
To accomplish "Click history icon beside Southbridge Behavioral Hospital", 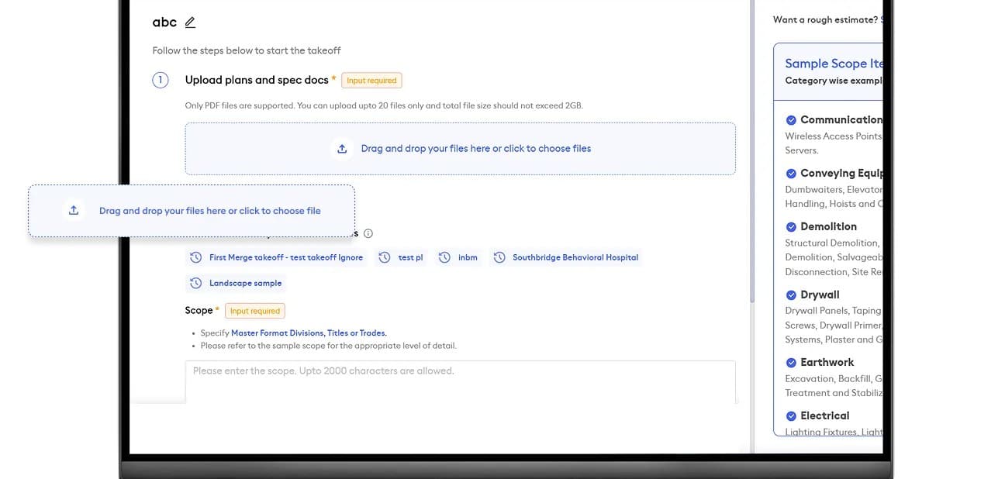I will tap(499, 257).
